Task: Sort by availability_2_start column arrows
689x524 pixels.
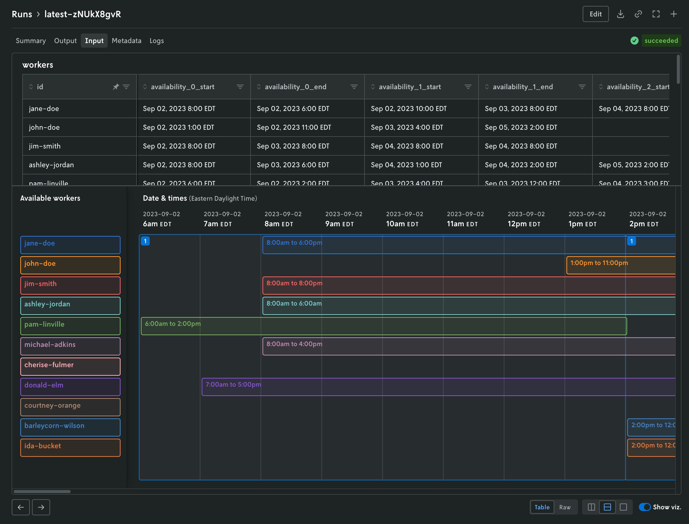Action: click(x=601, y=87)
